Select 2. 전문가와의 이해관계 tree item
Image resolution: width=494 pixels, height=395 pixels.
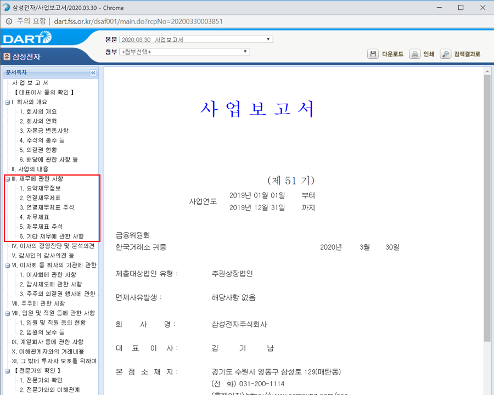(x=50, y=390)
